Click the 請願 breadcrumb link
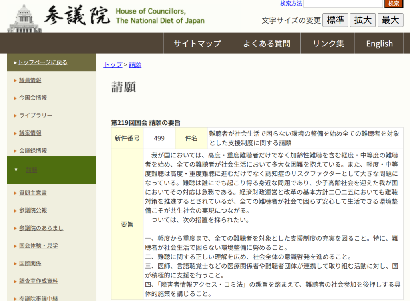The height and width of the screenshot is (301, 410). coord(135,65)
